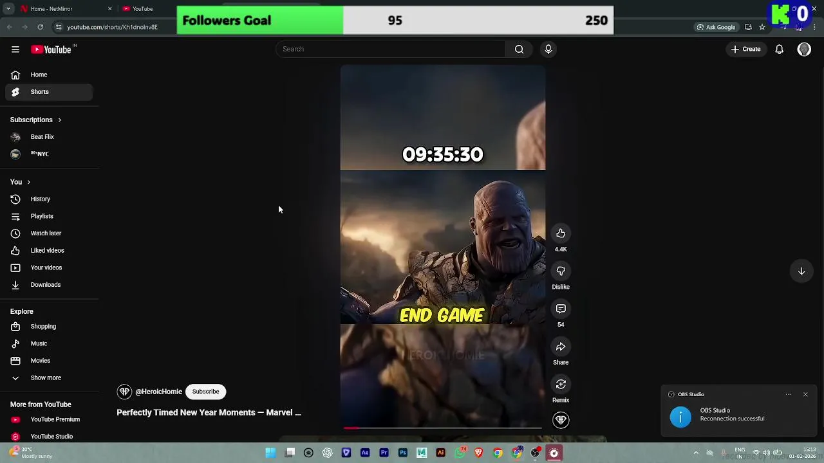This screenshot has height=463, width=824.
Task: Start voice search with the microphone
Action: pos(548,49)
